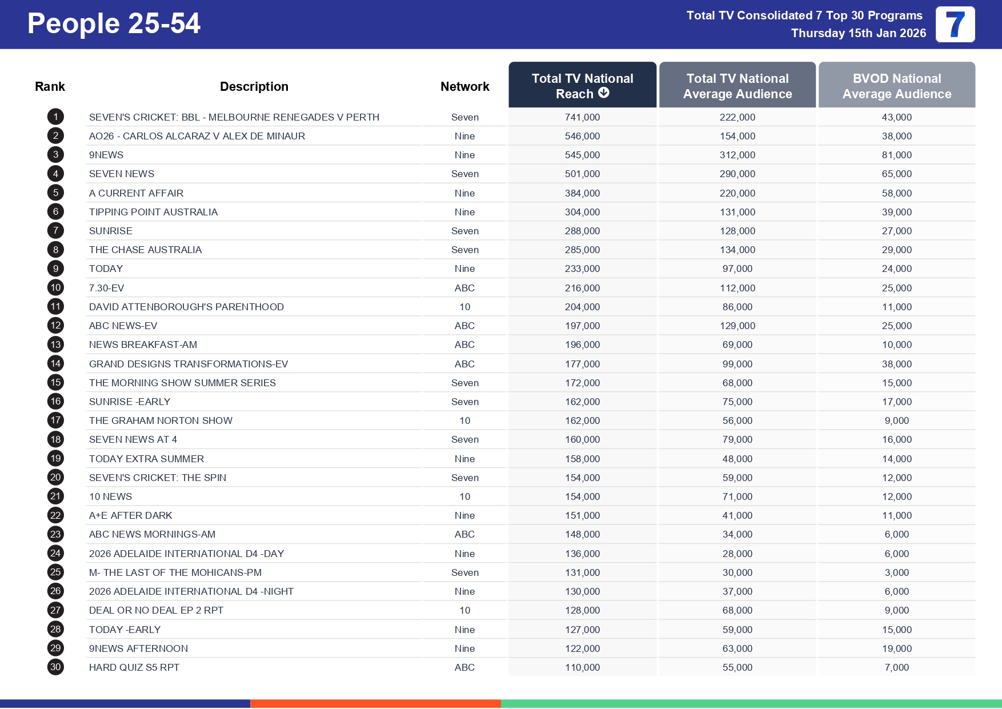Click the rank 30 circle icon
Viewport: 1002px width, 709px height.
coord(55,667)
